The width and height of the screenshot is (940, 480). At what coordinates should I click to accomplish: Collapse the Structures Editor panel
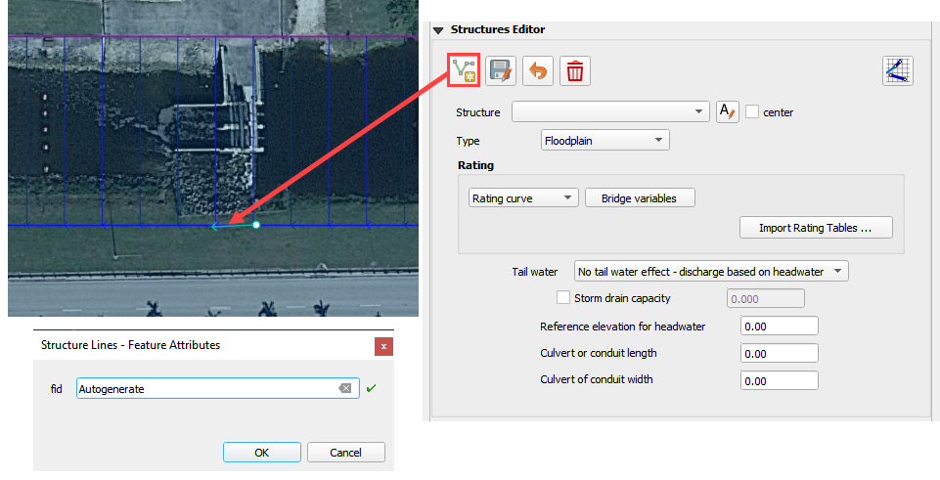point(438,30)
